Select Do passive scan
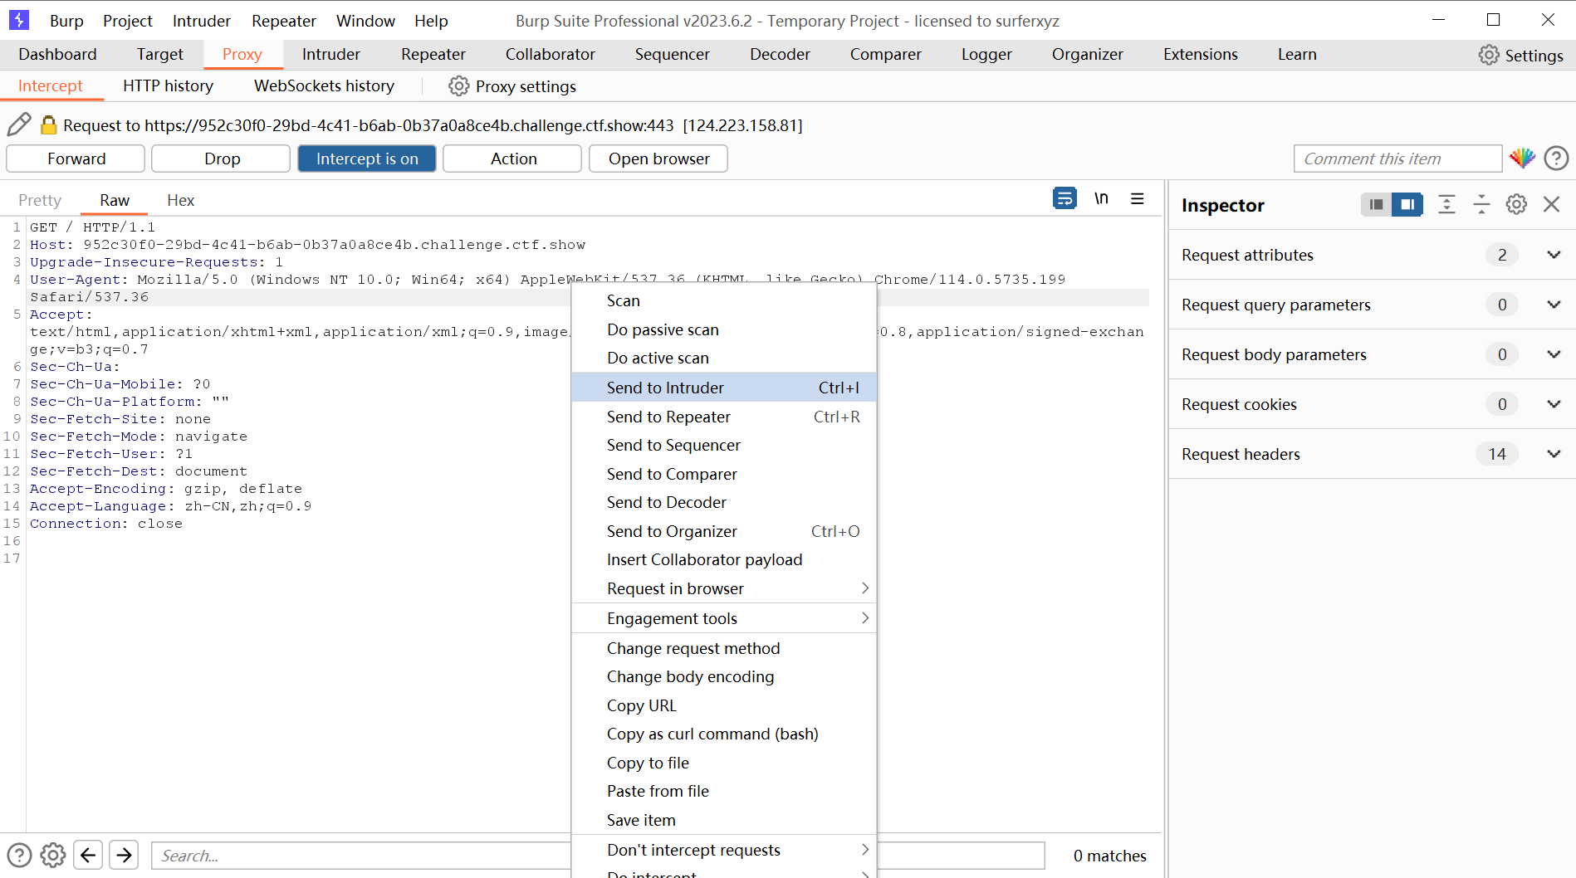Image resolution: width=1576 pixels, height=878 pixels. (x=724, y=329)
